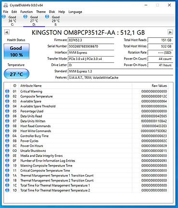Click the Features field
This screenshot has width=178, height=208.
pos(121,77)
